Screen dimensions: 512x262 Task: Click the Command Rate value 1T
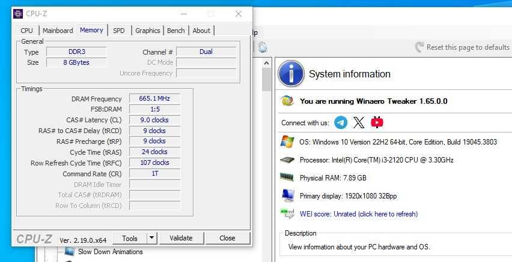point(155,173)
